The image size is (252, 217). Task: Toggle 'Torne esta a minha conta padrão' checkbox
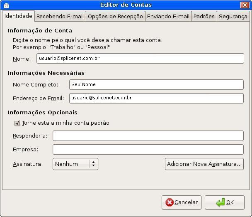17,123
